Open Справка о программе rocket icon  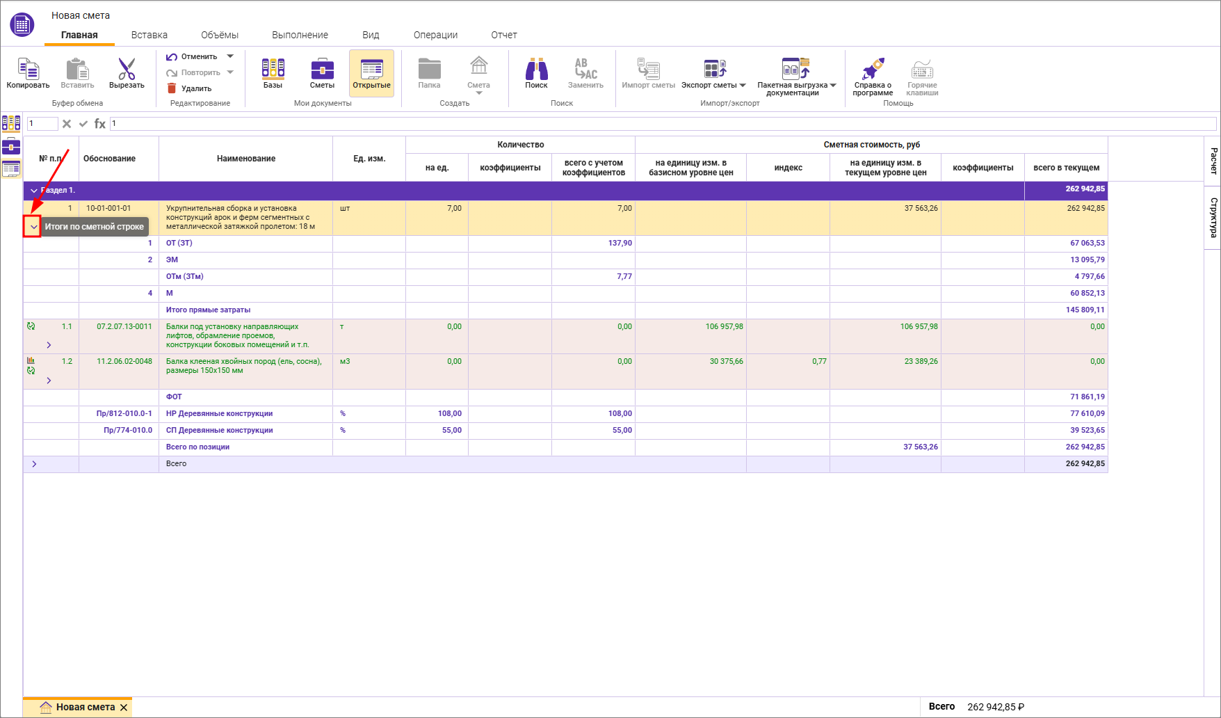coord(873,70)
